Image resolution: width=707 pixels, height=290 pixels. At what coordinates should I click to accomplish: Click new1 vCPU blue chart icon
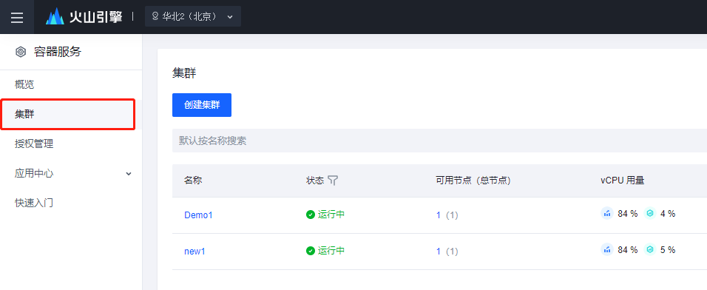[x=607, y=249]
